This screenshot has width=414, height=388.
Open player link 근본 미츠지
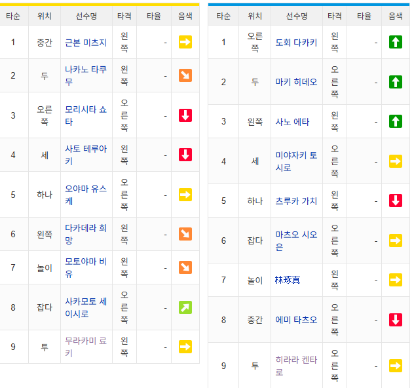coord(86,43)
